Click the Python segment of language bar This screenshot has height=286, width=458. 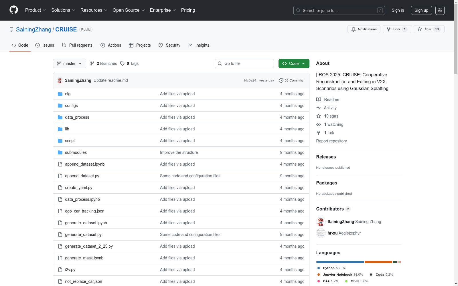click(340, 262)
